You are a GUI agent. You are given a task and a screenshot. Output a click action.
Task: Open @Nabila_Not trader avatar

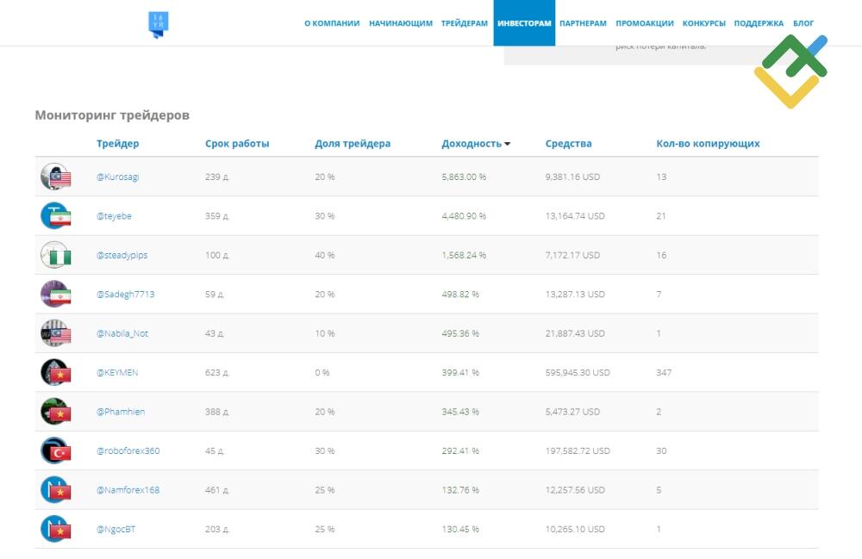point(55,333)
